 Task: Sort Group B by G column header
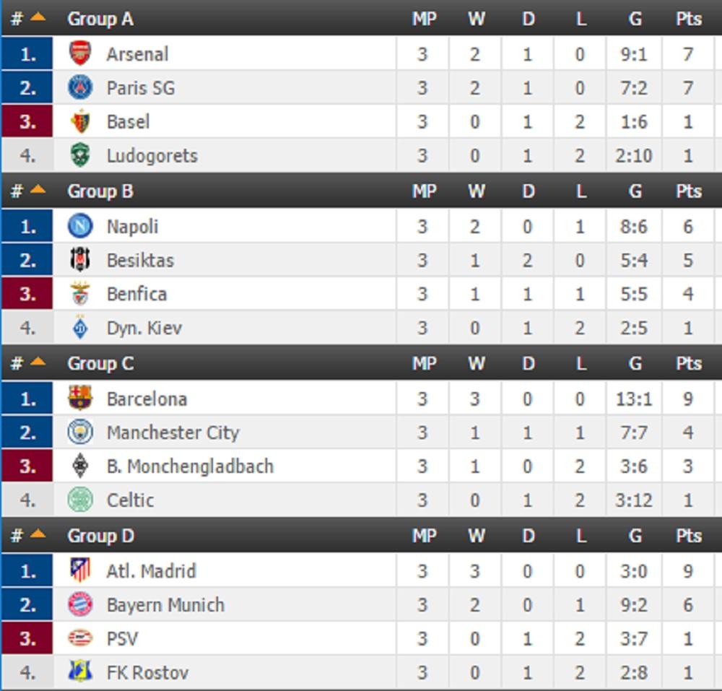[635, 191]
